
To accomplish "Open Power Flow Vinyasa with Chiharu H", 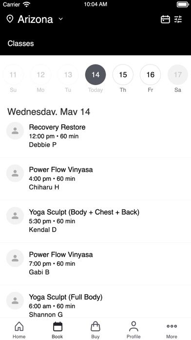I will tap(95, 178).
